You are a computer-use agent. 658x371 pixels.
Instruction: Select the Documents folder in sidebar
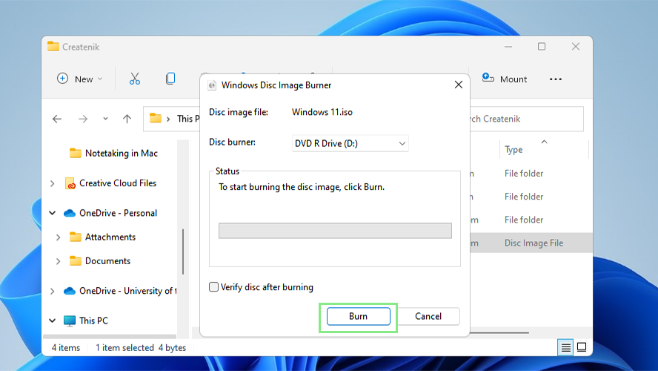100,261
